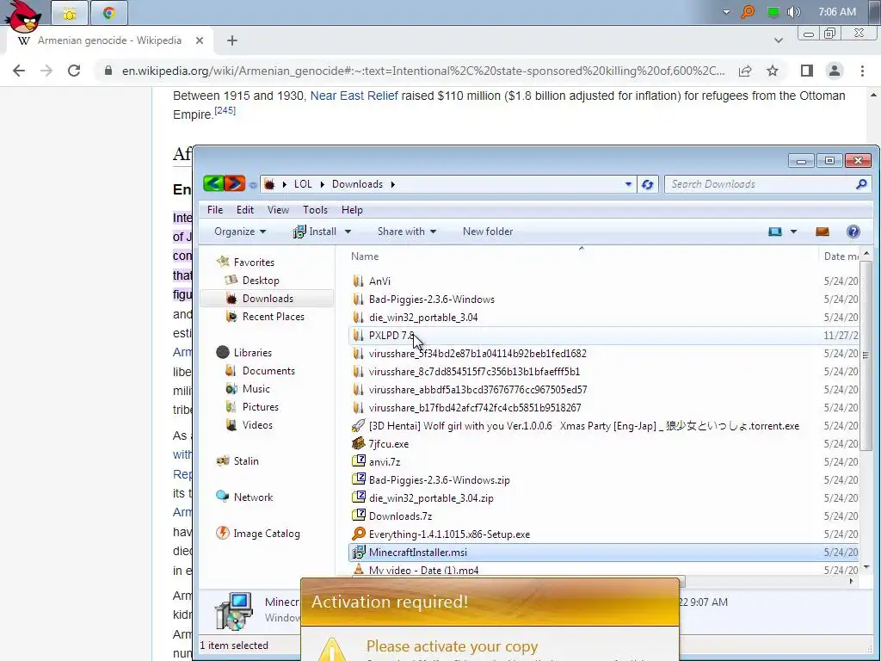Select Downloads in Favorites sidebar
Screen dimensions: 881x661
click(x=268, y=299)
